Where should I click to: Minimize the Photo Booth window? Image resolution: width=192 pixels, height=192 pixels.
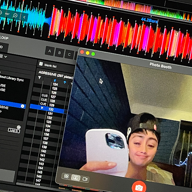(x=88, y=53)
